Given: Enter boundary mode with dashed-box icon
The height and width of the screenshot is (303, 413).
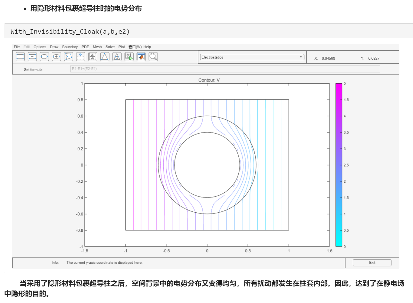Looking at the screenshot, I should (x=80, y=57).
